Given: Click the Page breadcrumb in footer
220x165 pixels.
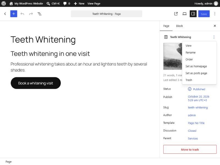Looking at the screenshot, I should 9,162.
